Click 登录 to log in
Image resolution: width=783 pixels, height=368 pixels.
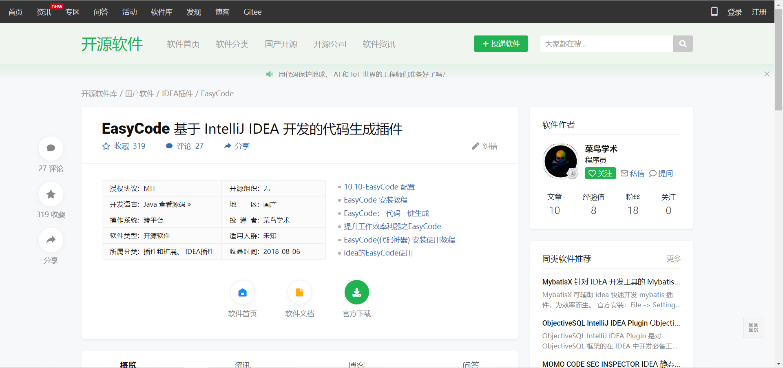tap(735, 12)
